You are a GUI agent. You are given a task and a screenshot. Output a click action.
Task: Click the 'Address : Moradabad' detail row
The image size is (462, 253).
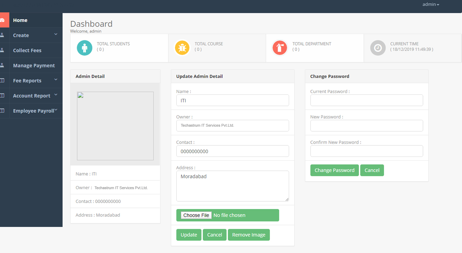[x=115, y=215]
